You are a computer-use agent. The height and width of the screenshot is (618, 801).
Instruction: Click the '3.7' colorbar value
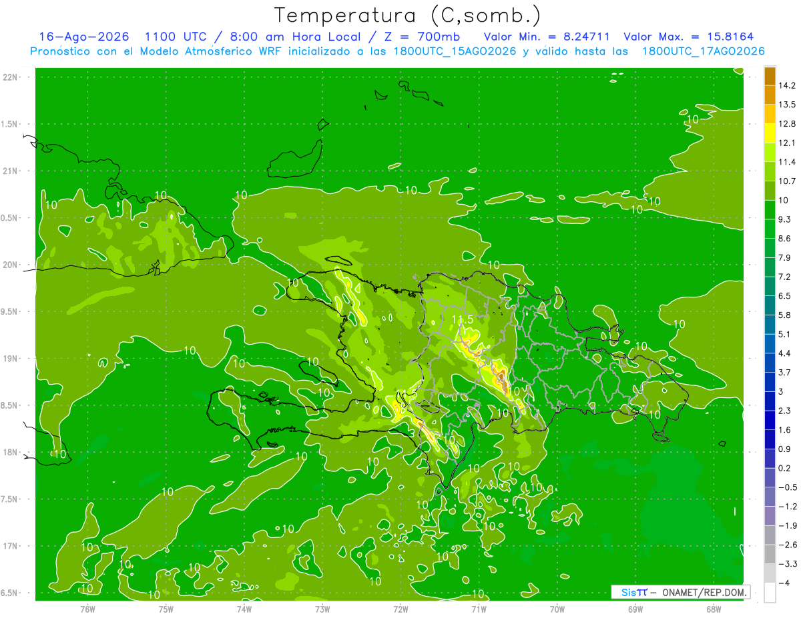pyautogui.click(x=784, y=372)
